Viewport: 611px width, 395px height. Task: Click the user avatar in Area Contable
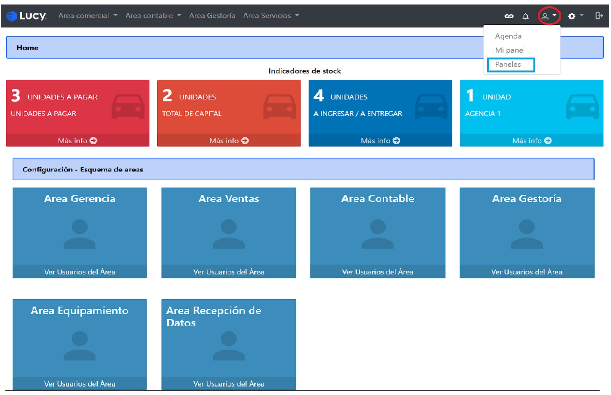click(x=377, y=234)
